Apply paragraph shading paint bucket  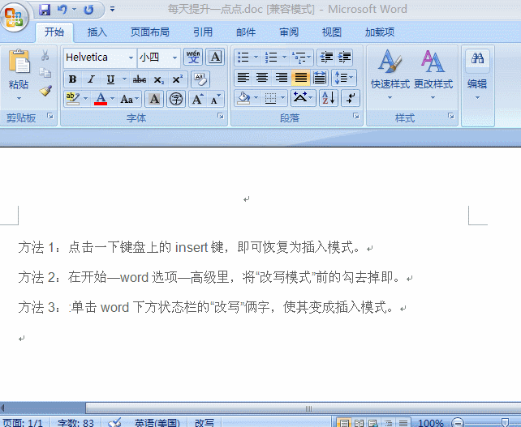pos(243,98)
